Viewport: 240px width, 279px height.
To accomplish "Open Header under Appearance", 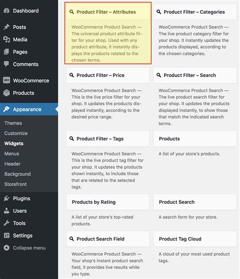I will 12,164.
